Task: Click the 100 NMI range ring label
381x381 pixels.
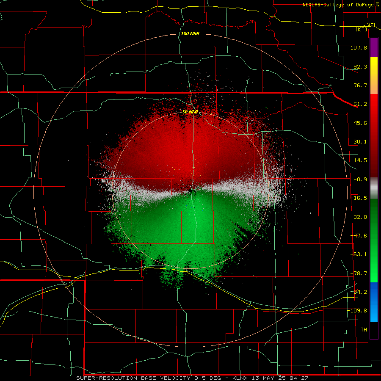Action: click(x=190, y=33)
